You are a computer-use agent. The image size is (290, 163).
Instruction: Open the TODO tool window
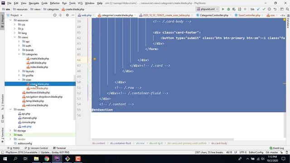[13, 148]
